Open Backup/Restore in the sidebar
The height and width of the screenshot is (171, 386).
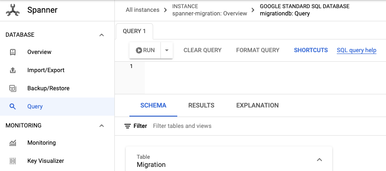click(x=57, y=88)
